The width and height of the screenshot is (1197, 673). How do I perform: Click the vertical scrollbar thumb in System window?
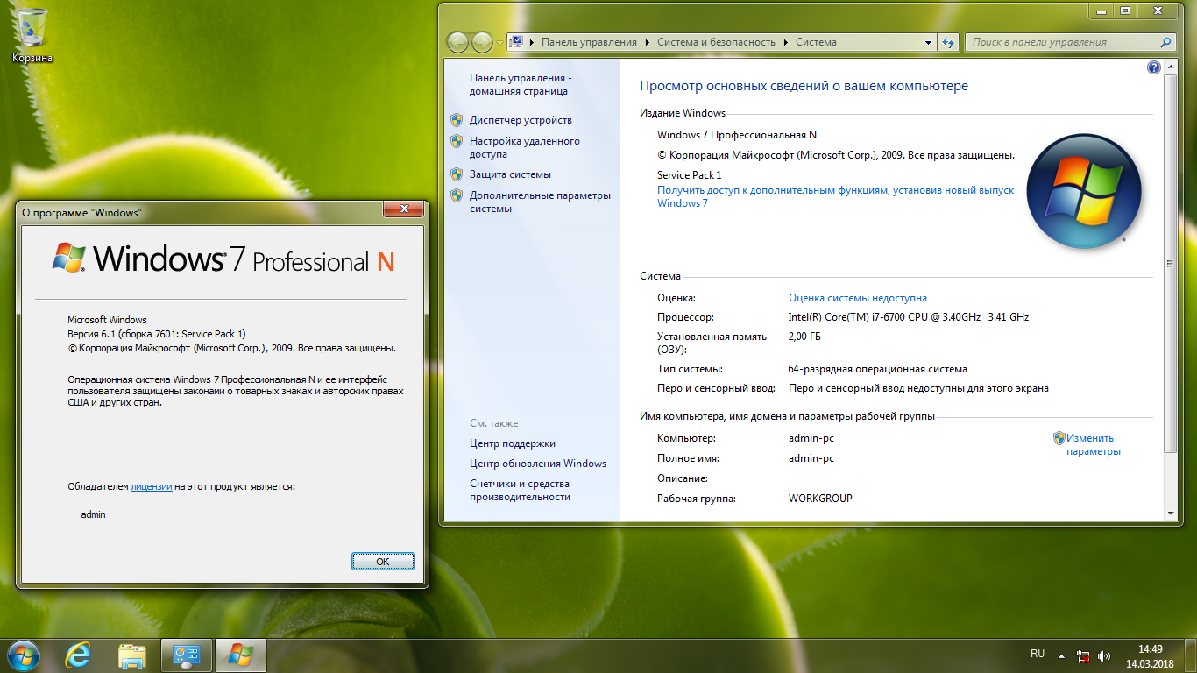click(1170, 263)
